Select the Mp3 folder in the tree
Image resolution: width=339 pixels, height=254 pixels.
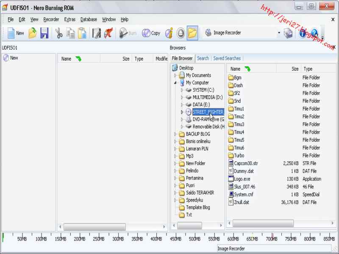coord(189,156)
